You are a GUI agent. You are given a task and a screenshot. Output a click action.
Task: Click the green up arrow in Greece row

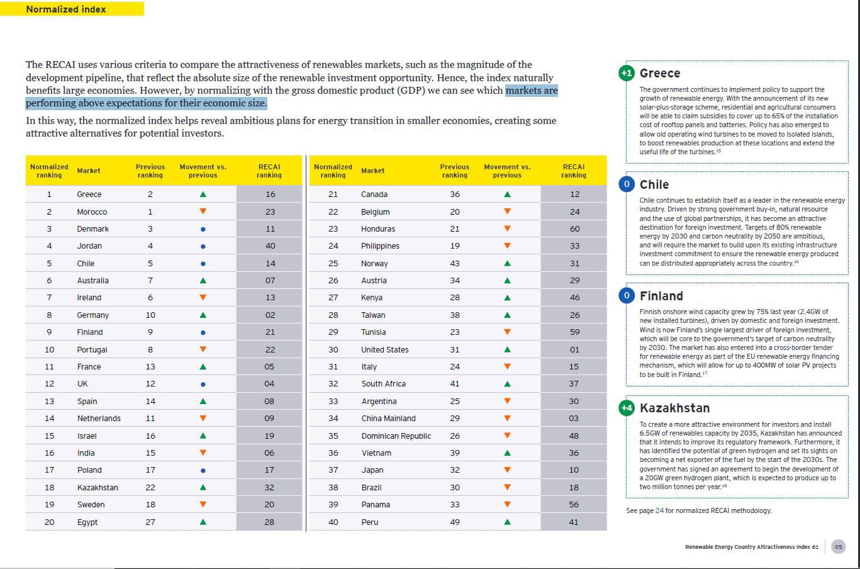(203, 194)
